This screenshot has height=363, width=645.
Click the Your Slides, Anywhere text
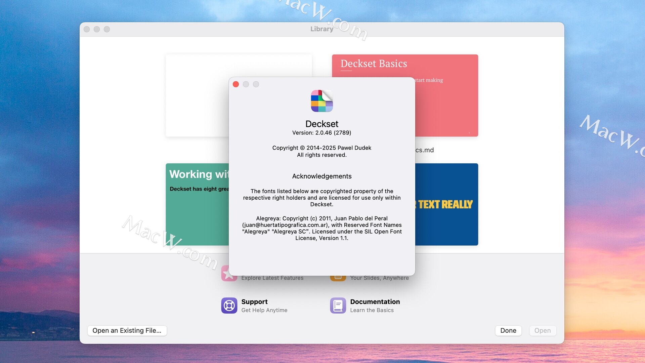379,278
